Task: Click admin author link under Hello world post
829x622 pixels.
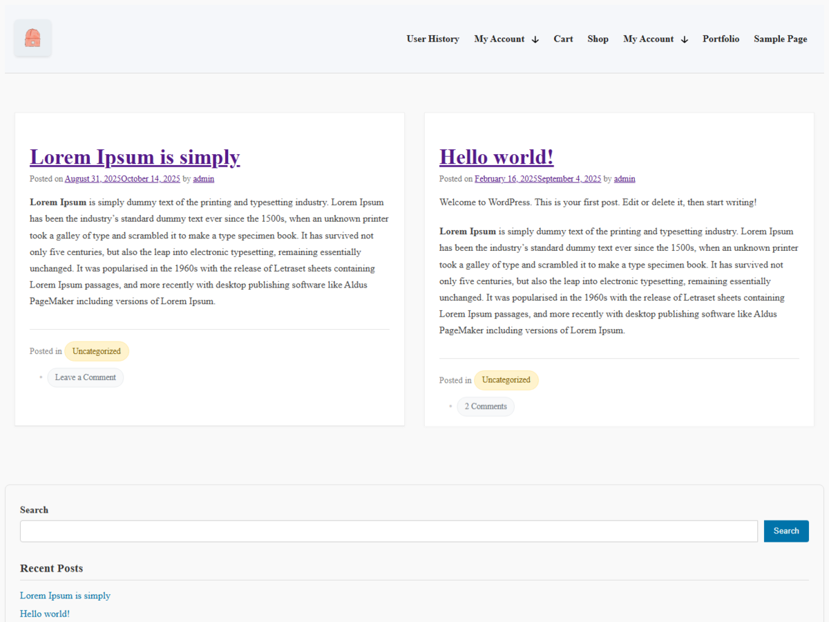Action: tap(624, 178)
